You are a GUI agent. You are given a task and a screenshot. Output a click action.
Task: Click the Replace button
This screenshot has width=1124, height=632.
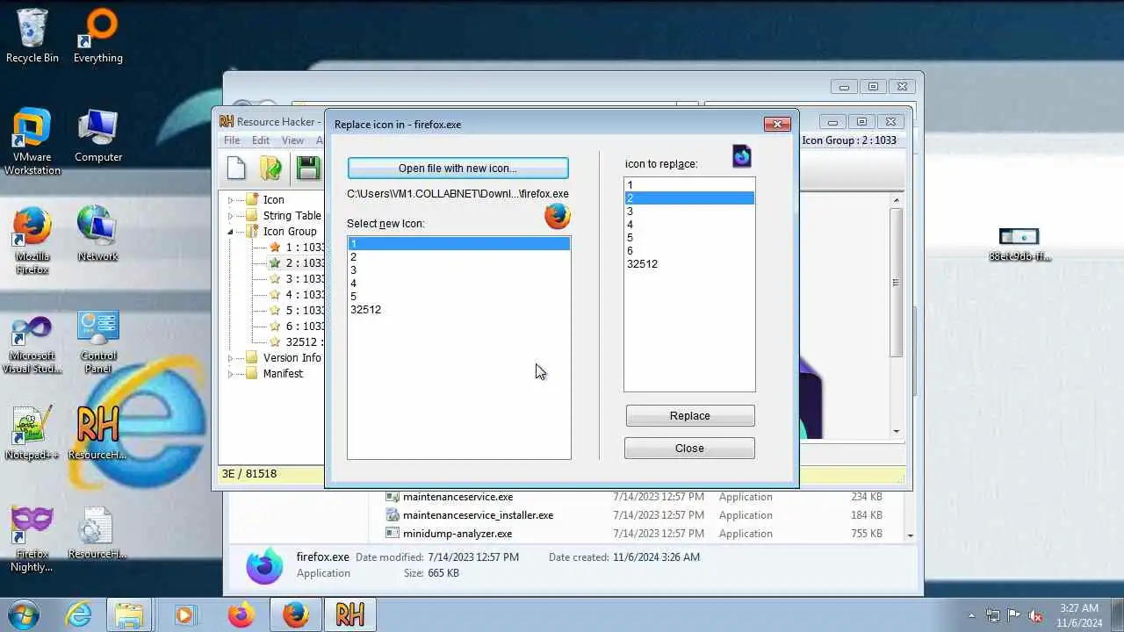click(689, 415)
